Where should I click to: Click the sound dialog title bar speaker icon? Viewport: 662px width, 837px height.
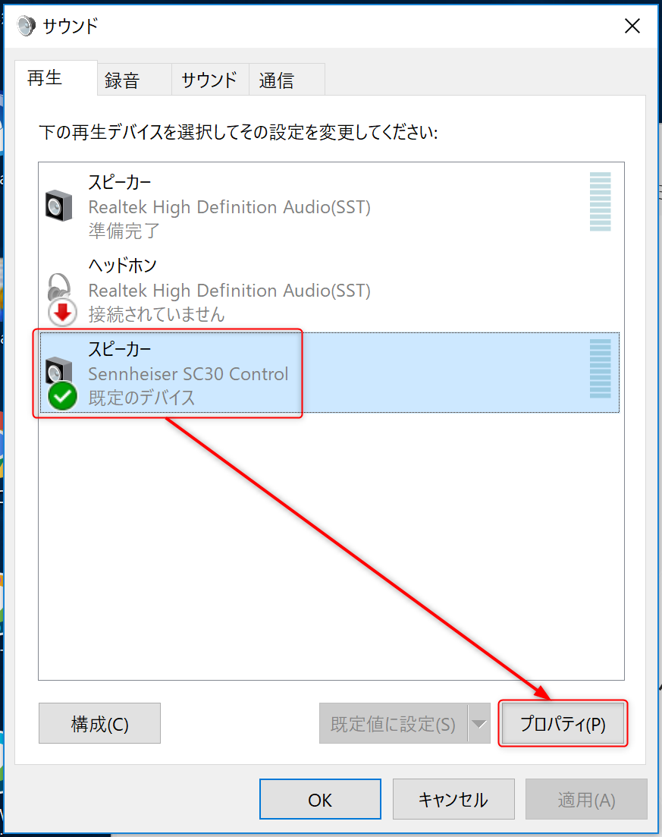click(x=25, y=25)
